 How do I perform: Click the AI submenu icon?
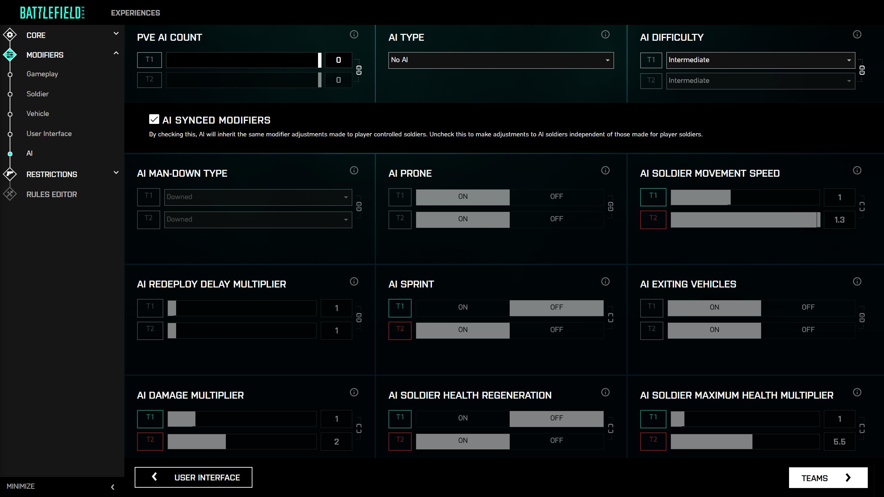[10, 153]
